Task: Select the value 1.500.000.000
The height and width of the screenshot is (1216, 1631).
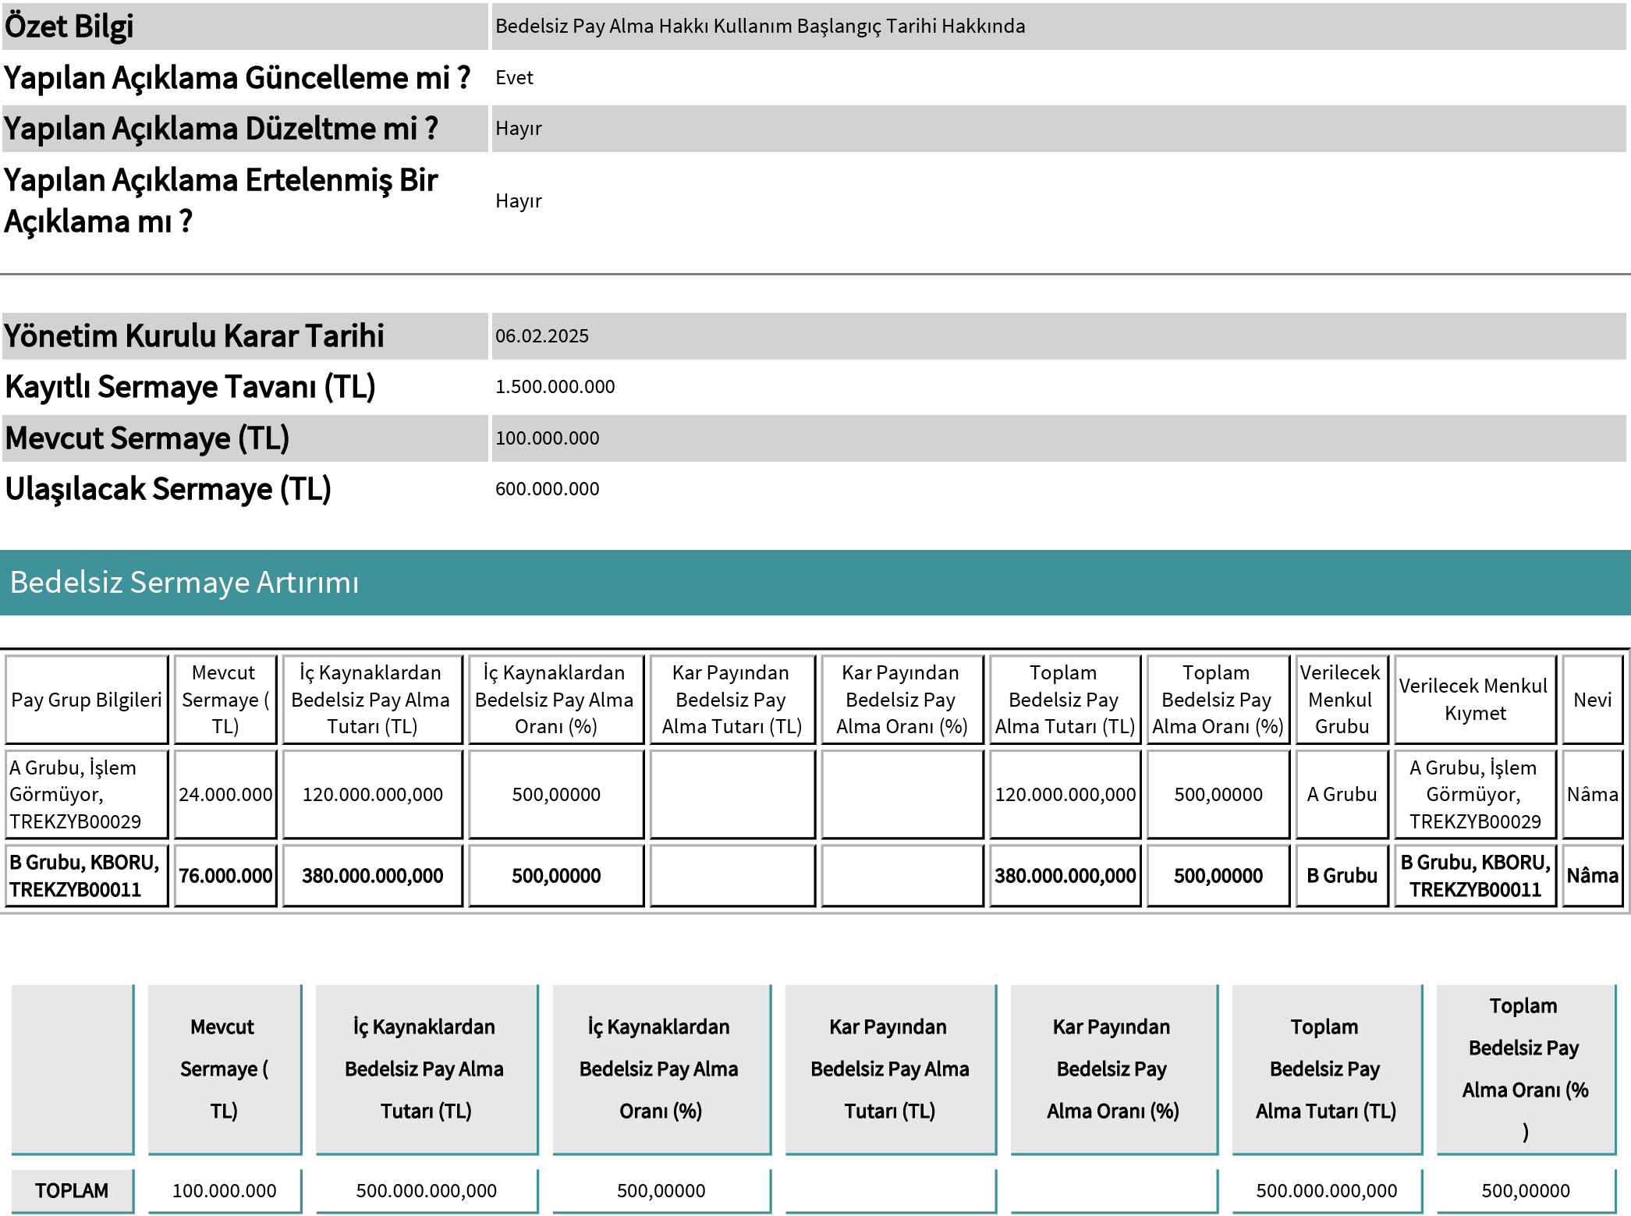Action: click(x=555, y=387)
